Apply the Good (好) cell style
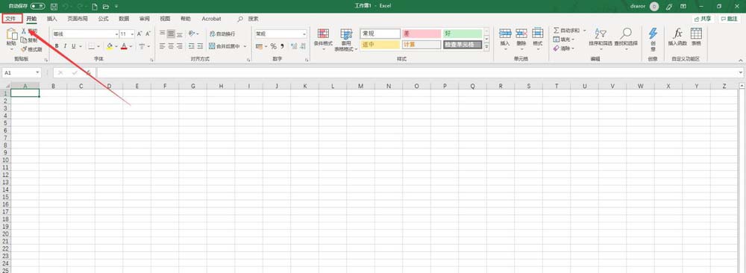The width and height of the screenshot is (746, 273). click(x=463, y=34)
